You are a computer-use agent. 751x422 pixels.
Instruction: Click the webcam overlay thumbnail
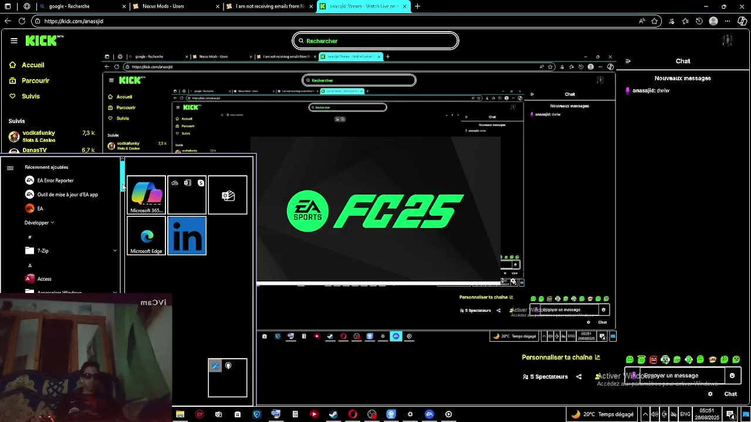(x=86, y=358)
